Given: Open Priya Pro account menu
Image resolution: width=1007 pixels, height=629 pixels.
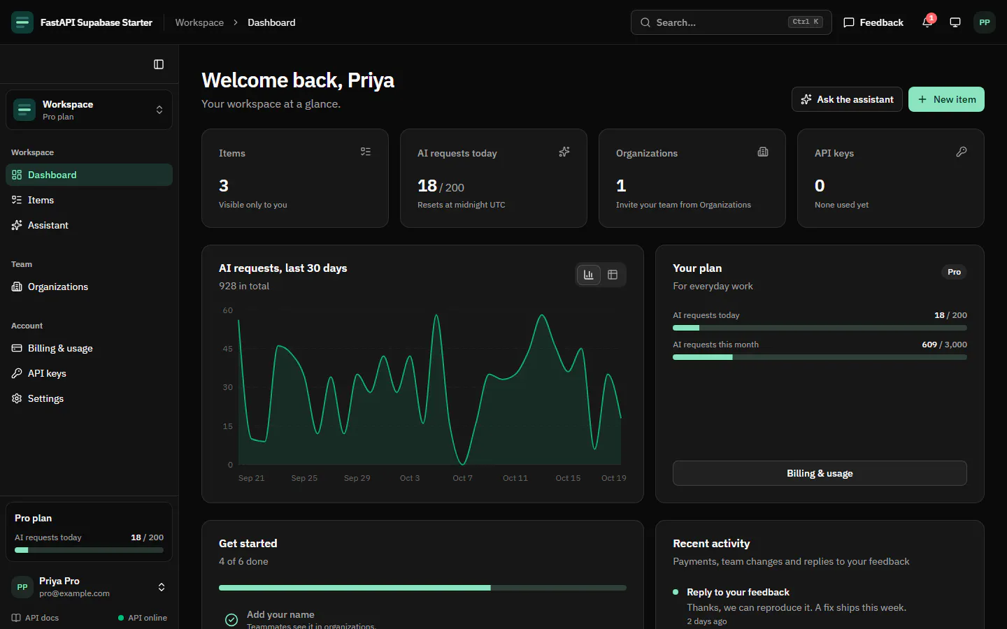Looking at the screenshot, I should (x=89, y=587).
